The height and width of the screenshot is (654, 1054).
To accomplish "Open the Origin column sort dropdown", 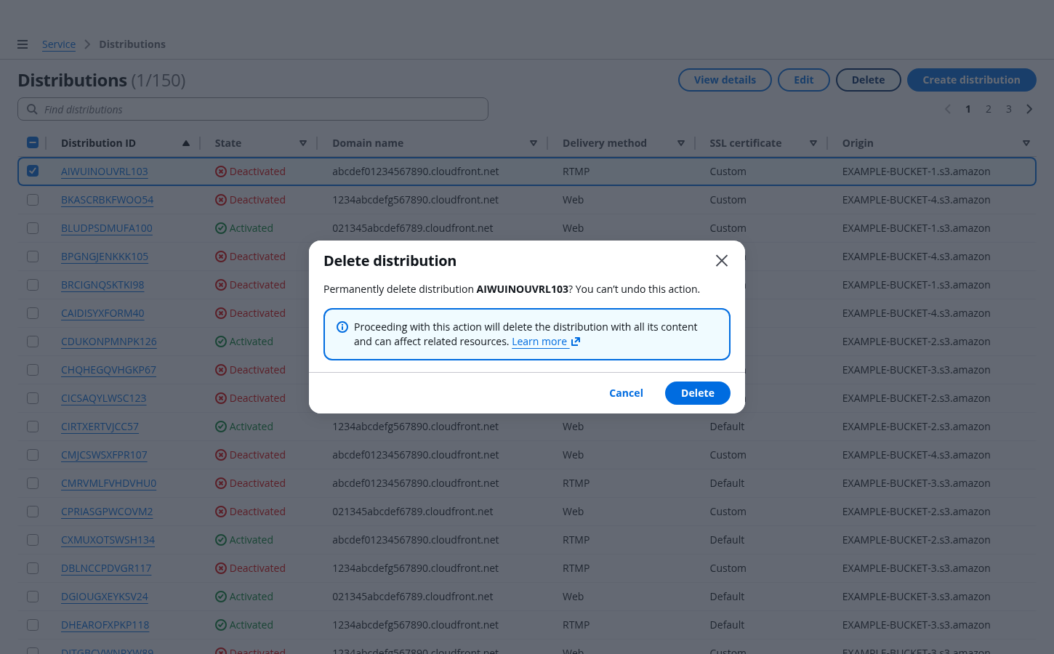I will click(x=1026, y=143).
